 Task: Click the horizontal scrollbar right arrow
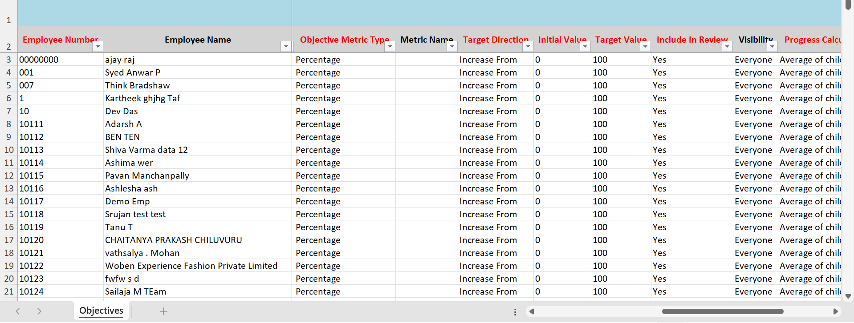coord(835,311)
